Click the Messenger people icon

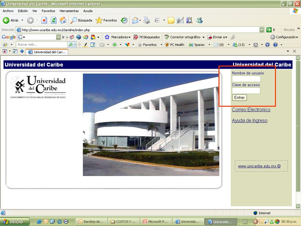[199, 20]
